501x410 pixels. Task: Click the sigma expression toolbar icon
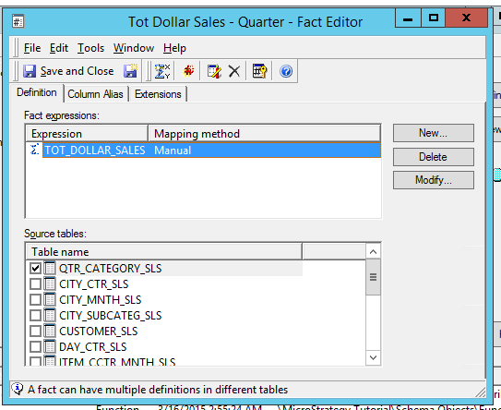pyautogui.click(x=162, y=71)
